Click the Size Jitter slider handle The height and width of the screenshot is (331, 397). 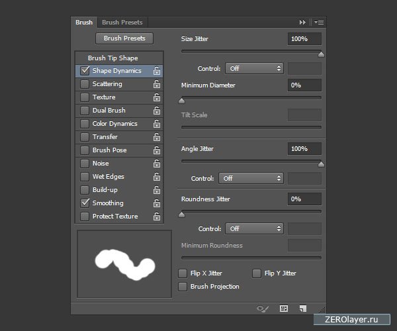(321, 54)
